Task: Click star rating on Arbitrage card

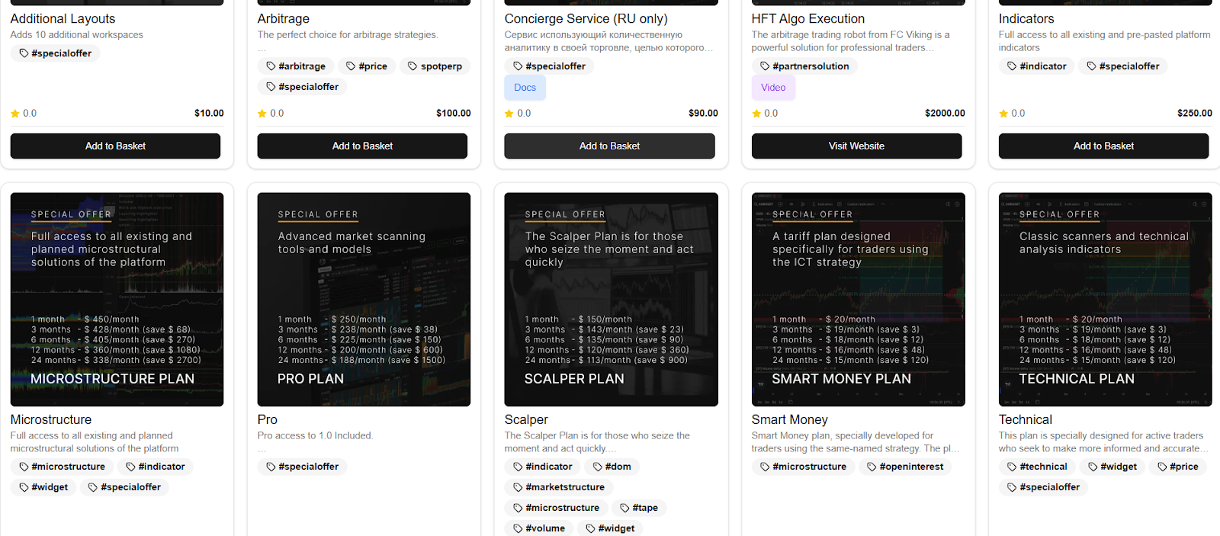Action: coord(271,114)
